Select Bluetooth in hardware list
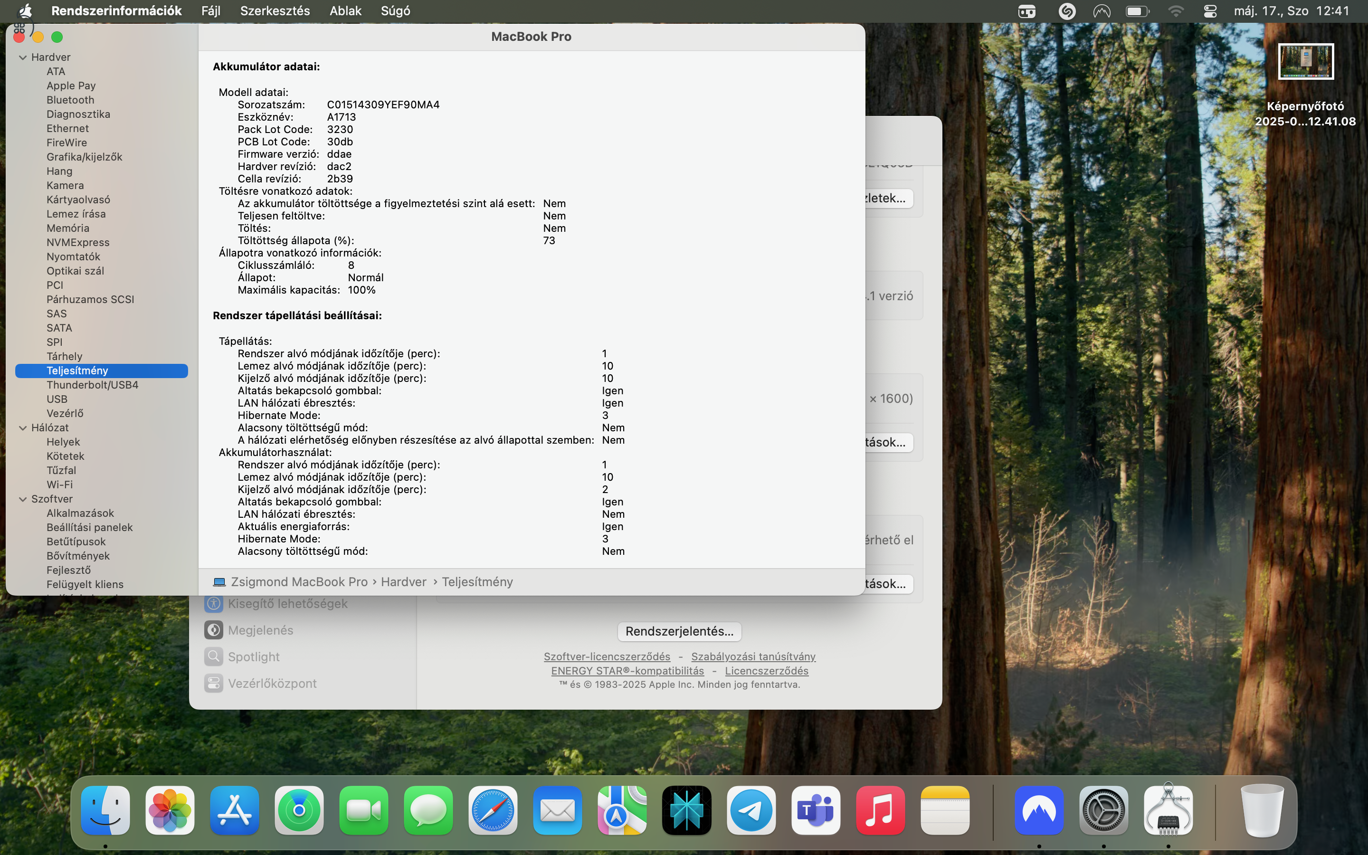Viewport: 1368px width, 855px height. coord(70,100)
